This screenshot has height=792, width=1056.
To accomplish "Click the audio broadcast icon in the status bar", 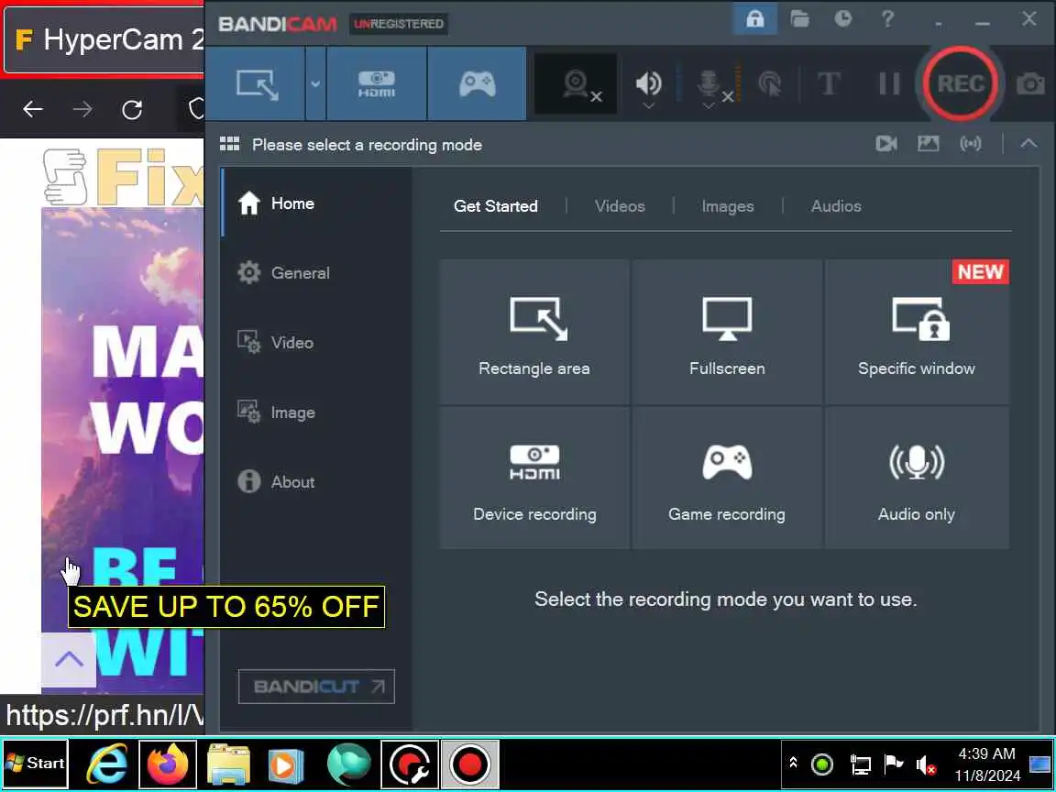I will [971, 143].
